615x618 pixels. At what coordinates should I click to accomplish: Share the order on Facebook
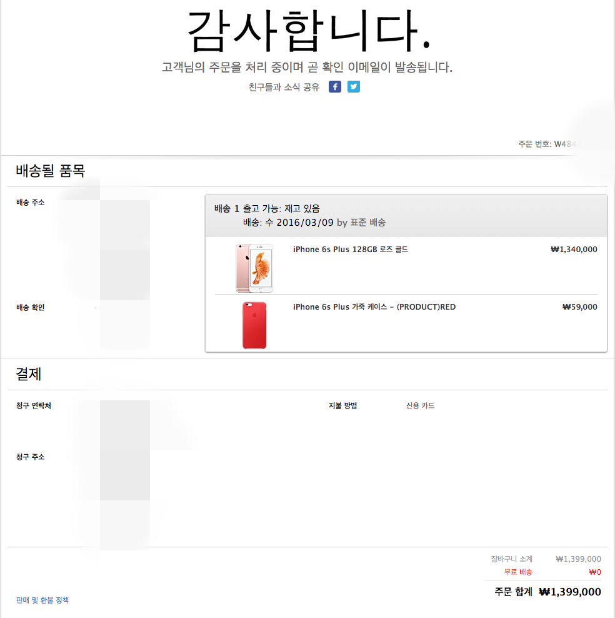[335, 87]
